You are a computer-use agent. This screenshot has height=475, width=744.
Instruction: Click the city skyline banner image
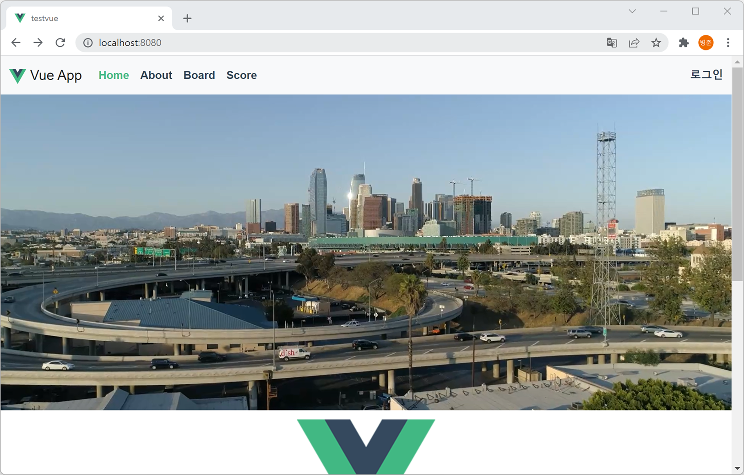coord(366,252)
